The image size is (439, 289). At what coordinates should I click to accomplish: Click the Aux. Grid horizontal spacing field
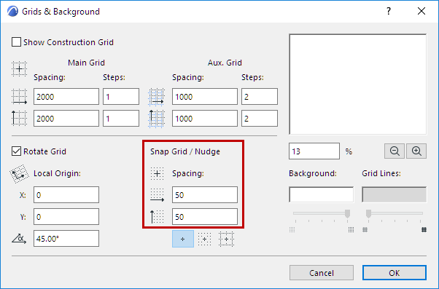(x=205, y=97)
